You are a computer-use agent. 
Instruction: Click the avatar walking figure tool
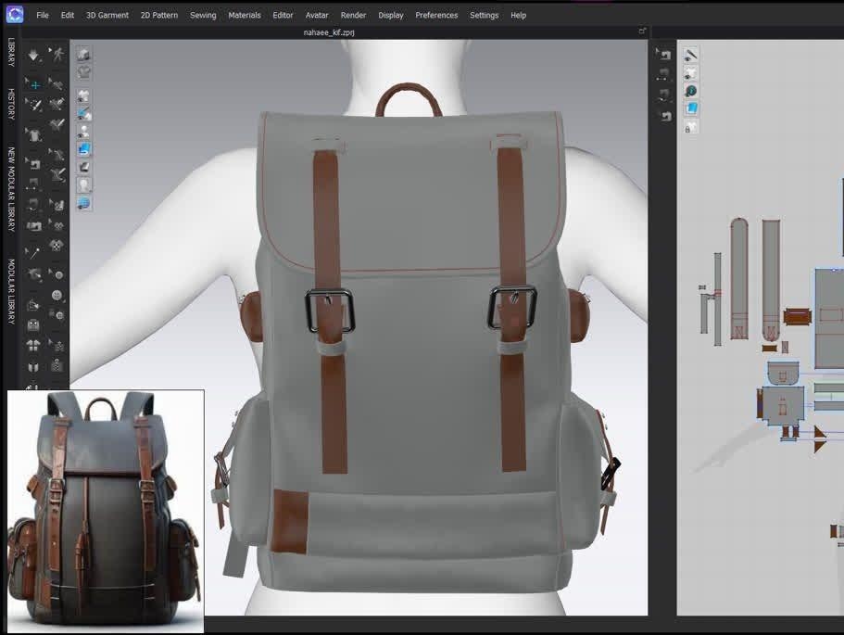57,56
